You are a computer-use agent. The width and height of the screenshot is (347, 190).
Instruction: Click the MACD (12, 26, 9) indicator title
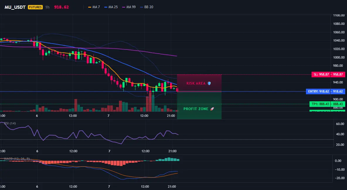pos(17,159)
